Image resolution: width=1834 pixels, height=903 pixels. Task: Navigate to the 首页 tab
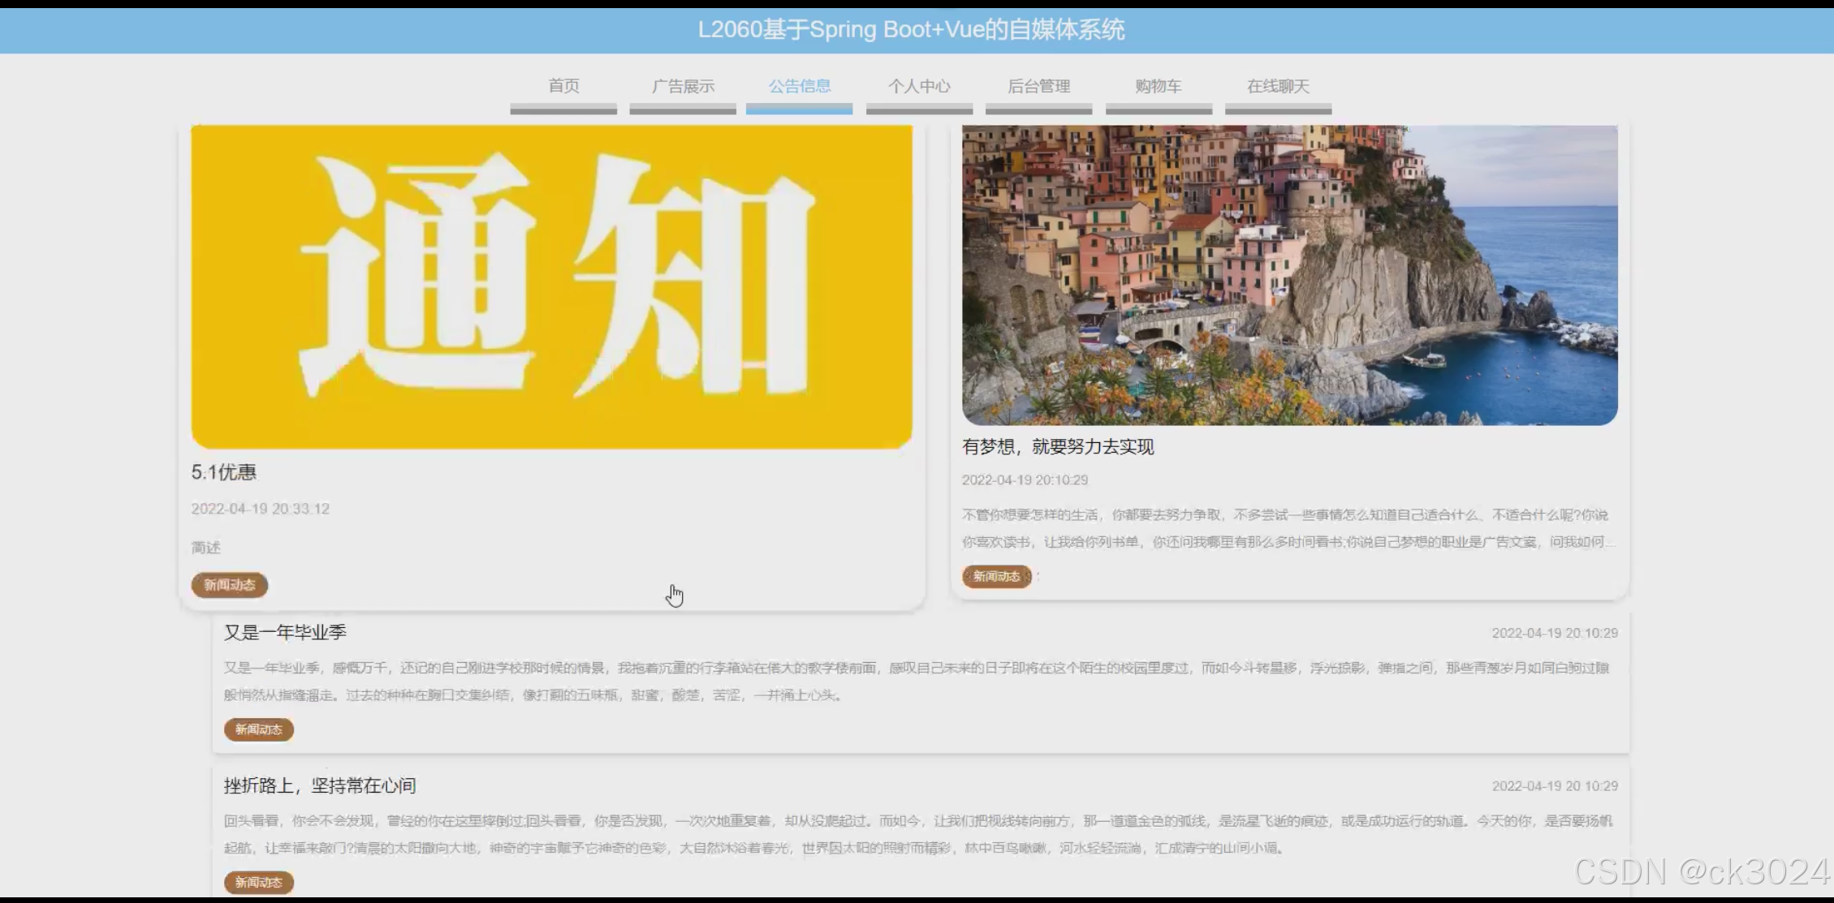point(563,86)
